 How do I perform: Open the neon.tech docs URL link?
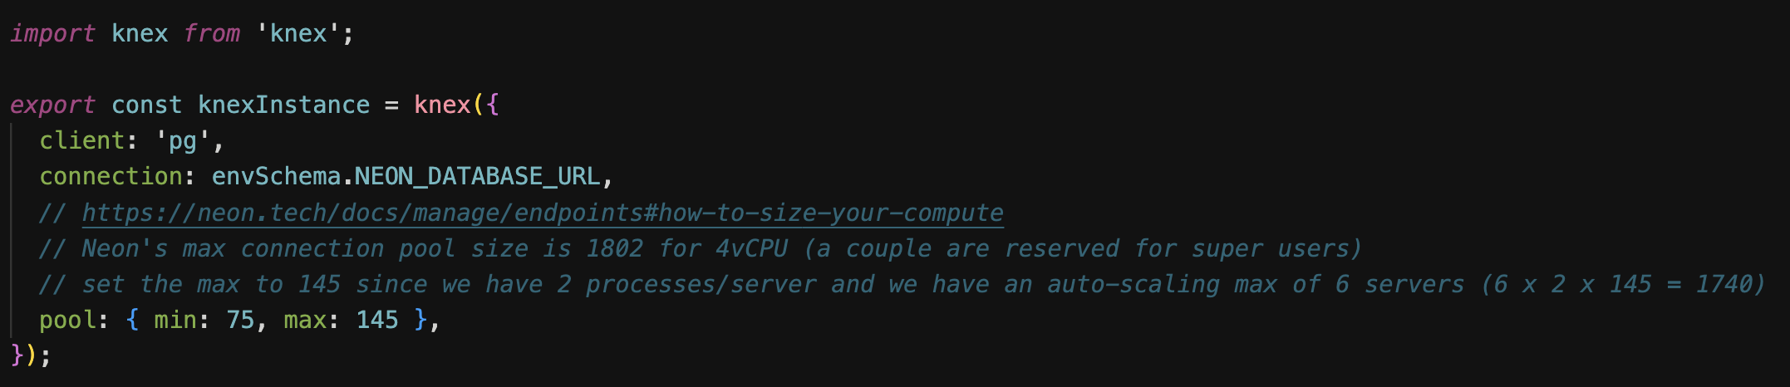pyautogui.click(x=543, y=213)
